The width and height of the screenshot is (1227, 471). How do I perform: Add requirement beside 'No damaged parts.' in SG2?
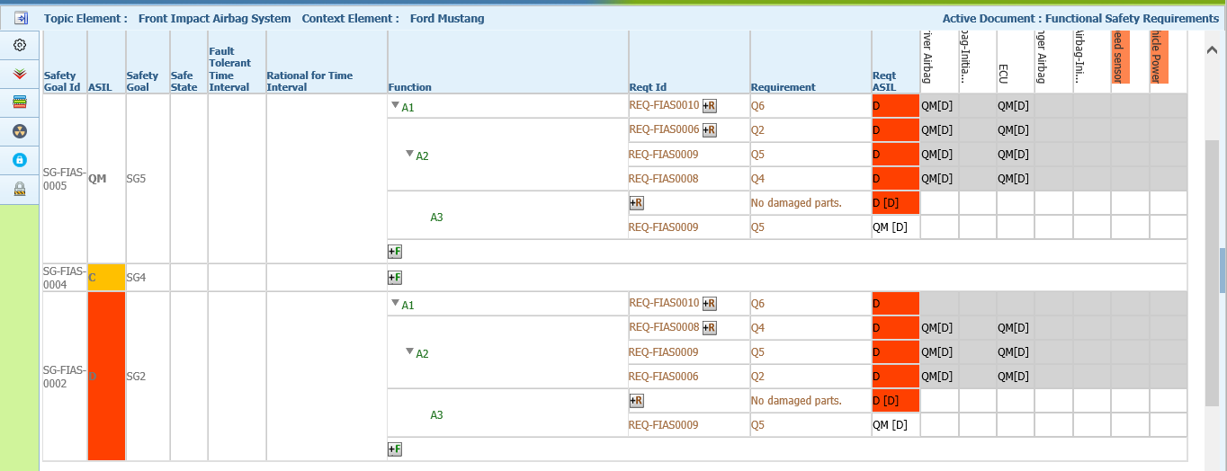pos(637,401)
